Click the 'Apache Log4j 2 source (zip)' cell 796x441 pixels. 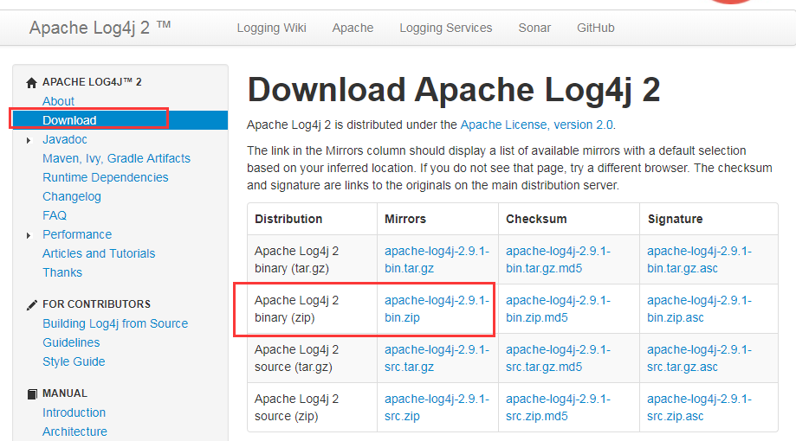312,407
